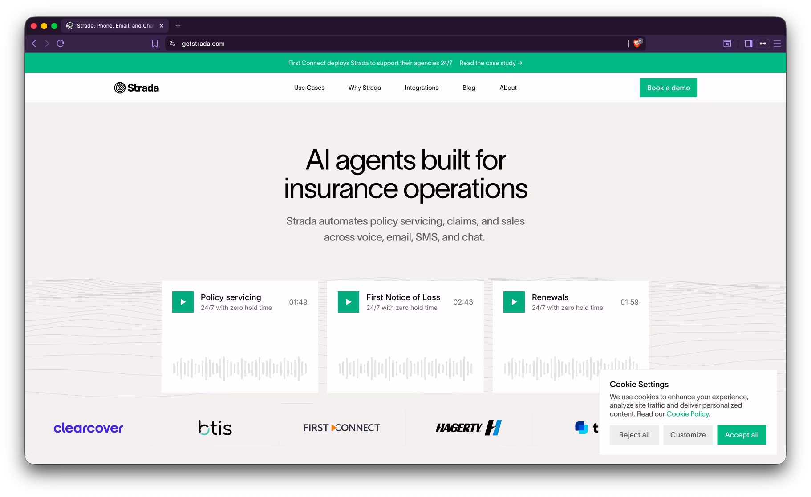Play the Policy servicing audio
811x497 pixels.
point(183,302)
